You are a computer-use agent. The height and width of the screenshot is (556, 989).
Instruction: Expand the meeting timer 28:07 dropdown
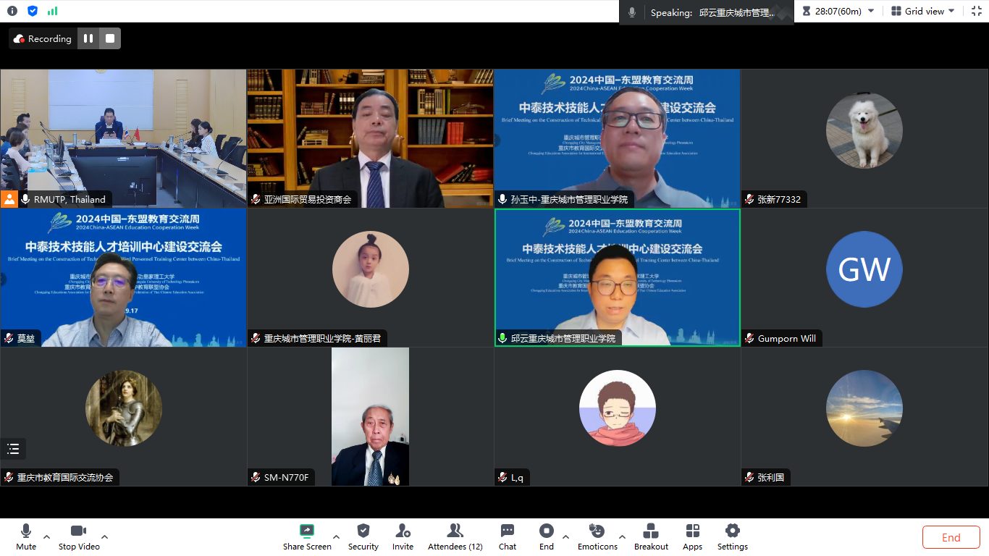click(x=870, y=11)
